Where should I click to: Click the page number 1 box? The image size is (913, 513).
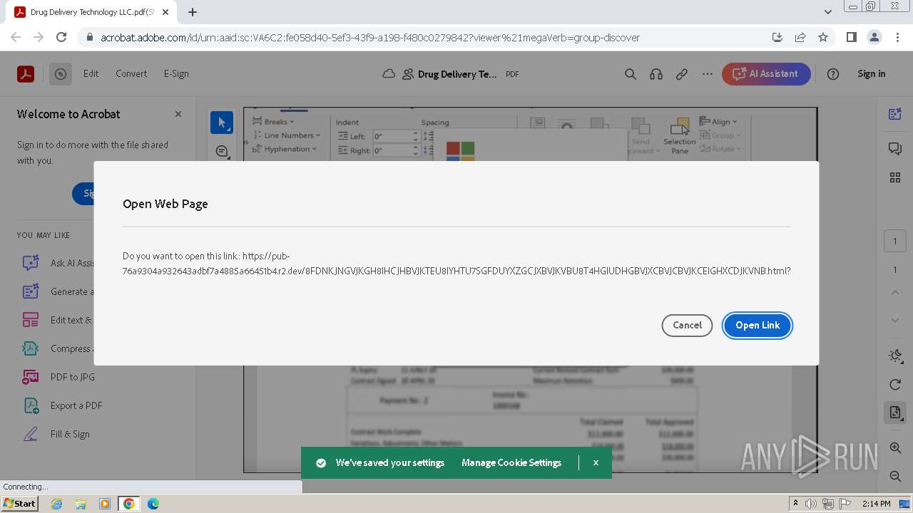click(x=895, y=241)
